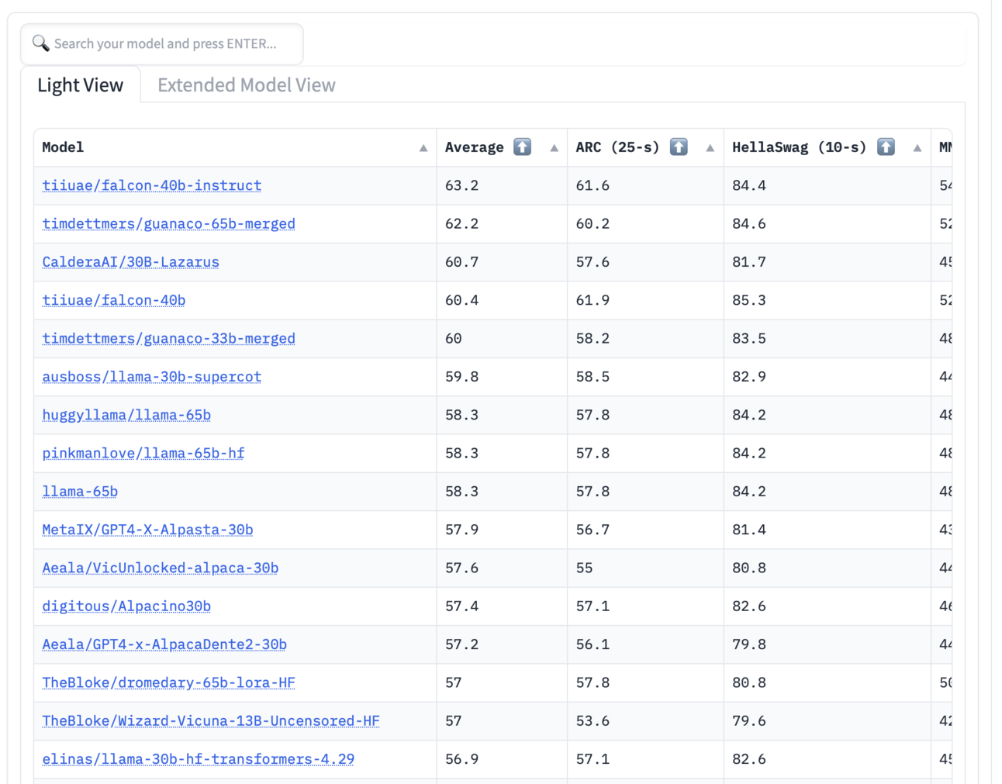The width and height of the screenshot is (1002, 784).
Task: Open timdettmers/guanaco-65b-merged model link
Action: pos(168,223)
